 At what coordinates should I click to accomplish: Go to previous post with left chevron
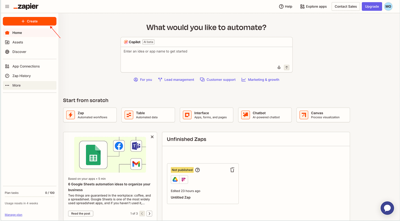[x=142, y=214]
